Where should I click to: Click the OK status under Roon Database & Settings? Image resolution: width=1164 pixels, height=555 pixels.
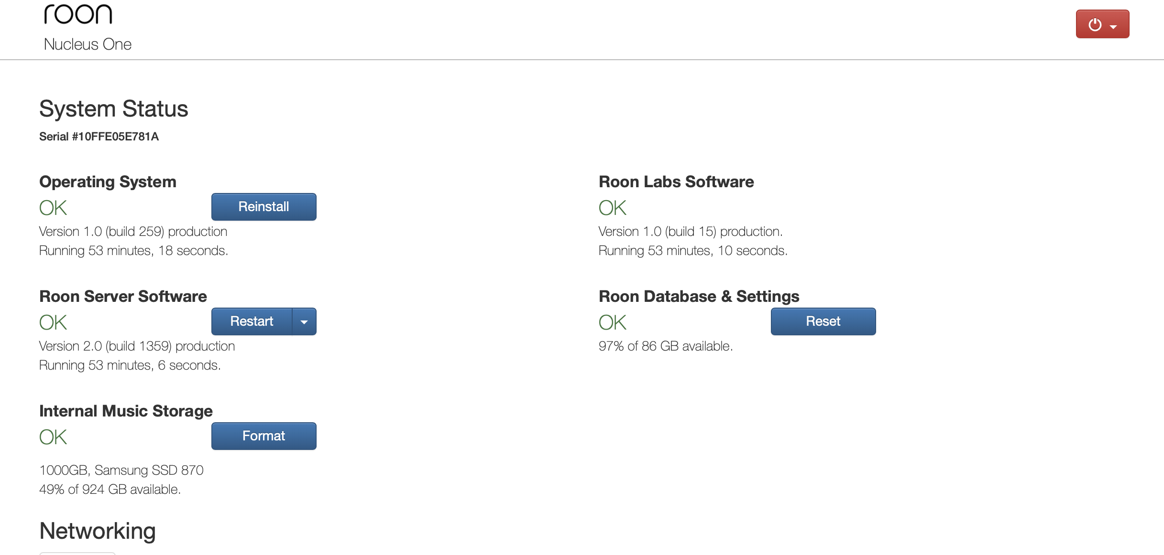tap(613, 322)
